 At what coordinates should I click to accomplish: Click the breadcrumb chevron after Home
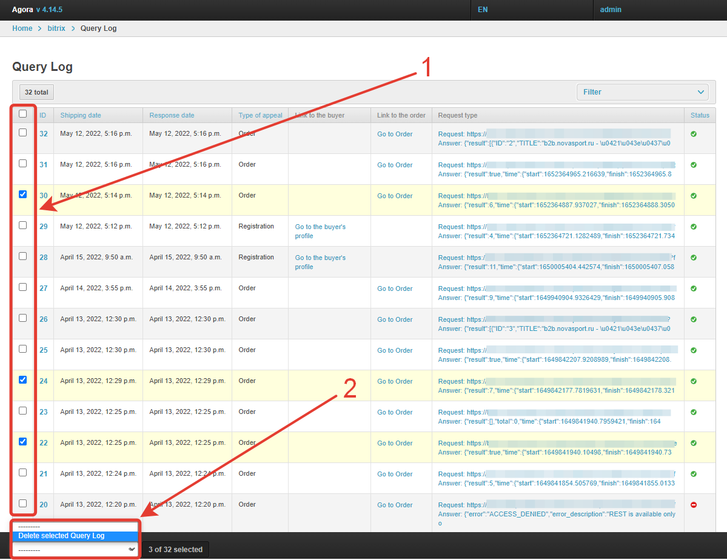pyautogui.click(x=40, y=28)
